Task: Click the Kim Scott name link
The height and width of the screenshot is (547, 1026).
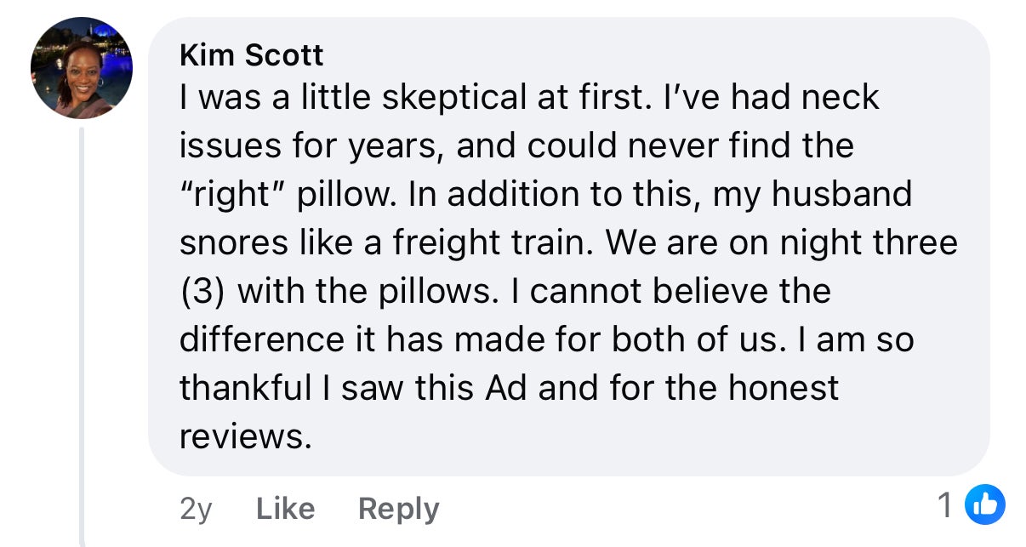Action: [251, 55]
